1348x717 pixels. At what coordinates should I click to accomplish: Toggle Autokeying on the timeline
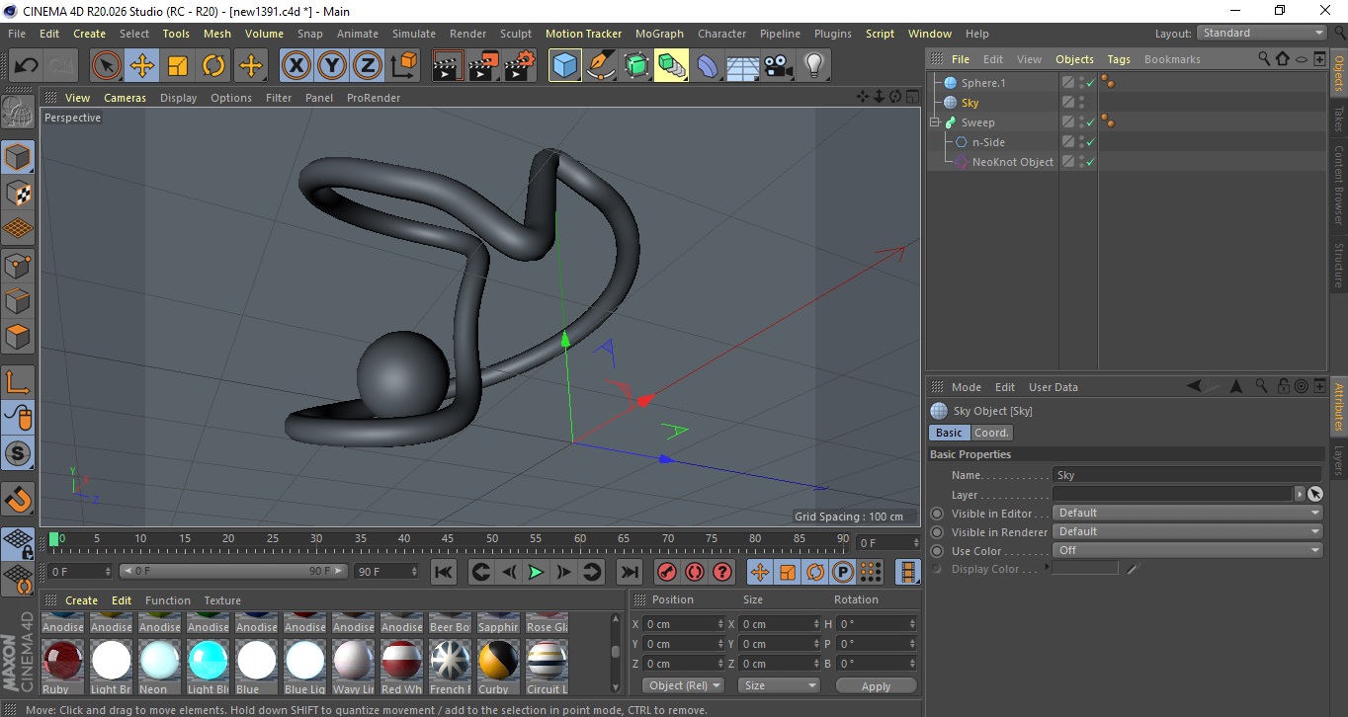coord(695,572)
